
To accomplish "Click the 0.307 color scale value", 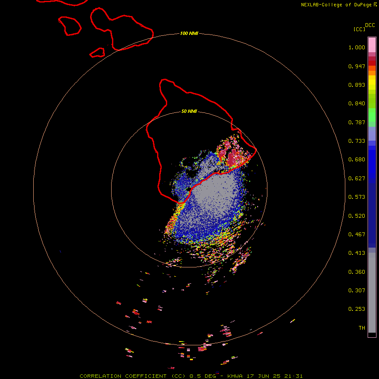I will click(357, 291).
